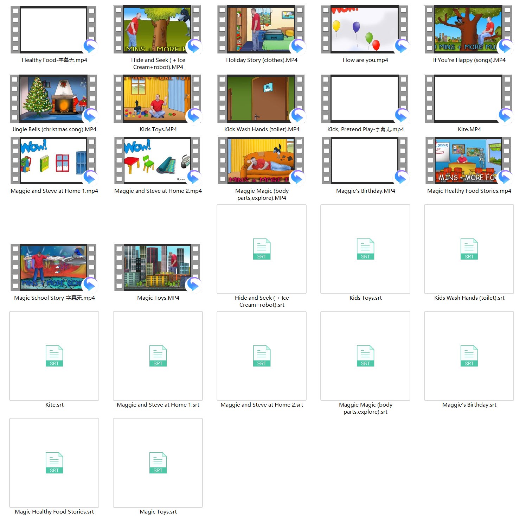The image size is (526, 516).
Task: Select Magic School Story video thumbnail
Action: coord(53,267)
